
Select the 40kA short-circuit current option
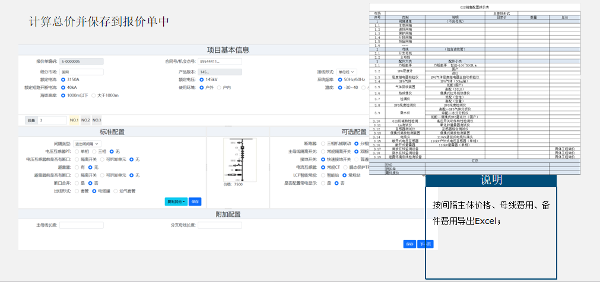(x=63, y=88)
